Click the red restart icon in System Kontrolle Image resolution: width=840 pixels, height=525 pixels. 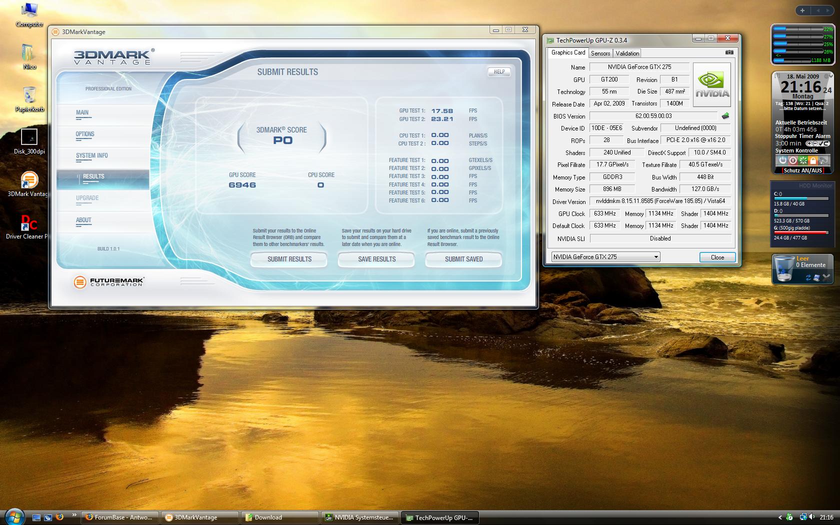pos(792,160)
